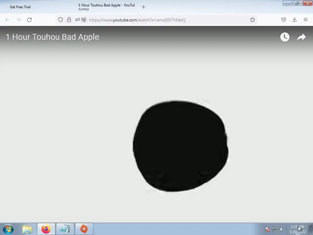Bookmark this page with the star
Viewport: 313px width, 235px height.
252,20
